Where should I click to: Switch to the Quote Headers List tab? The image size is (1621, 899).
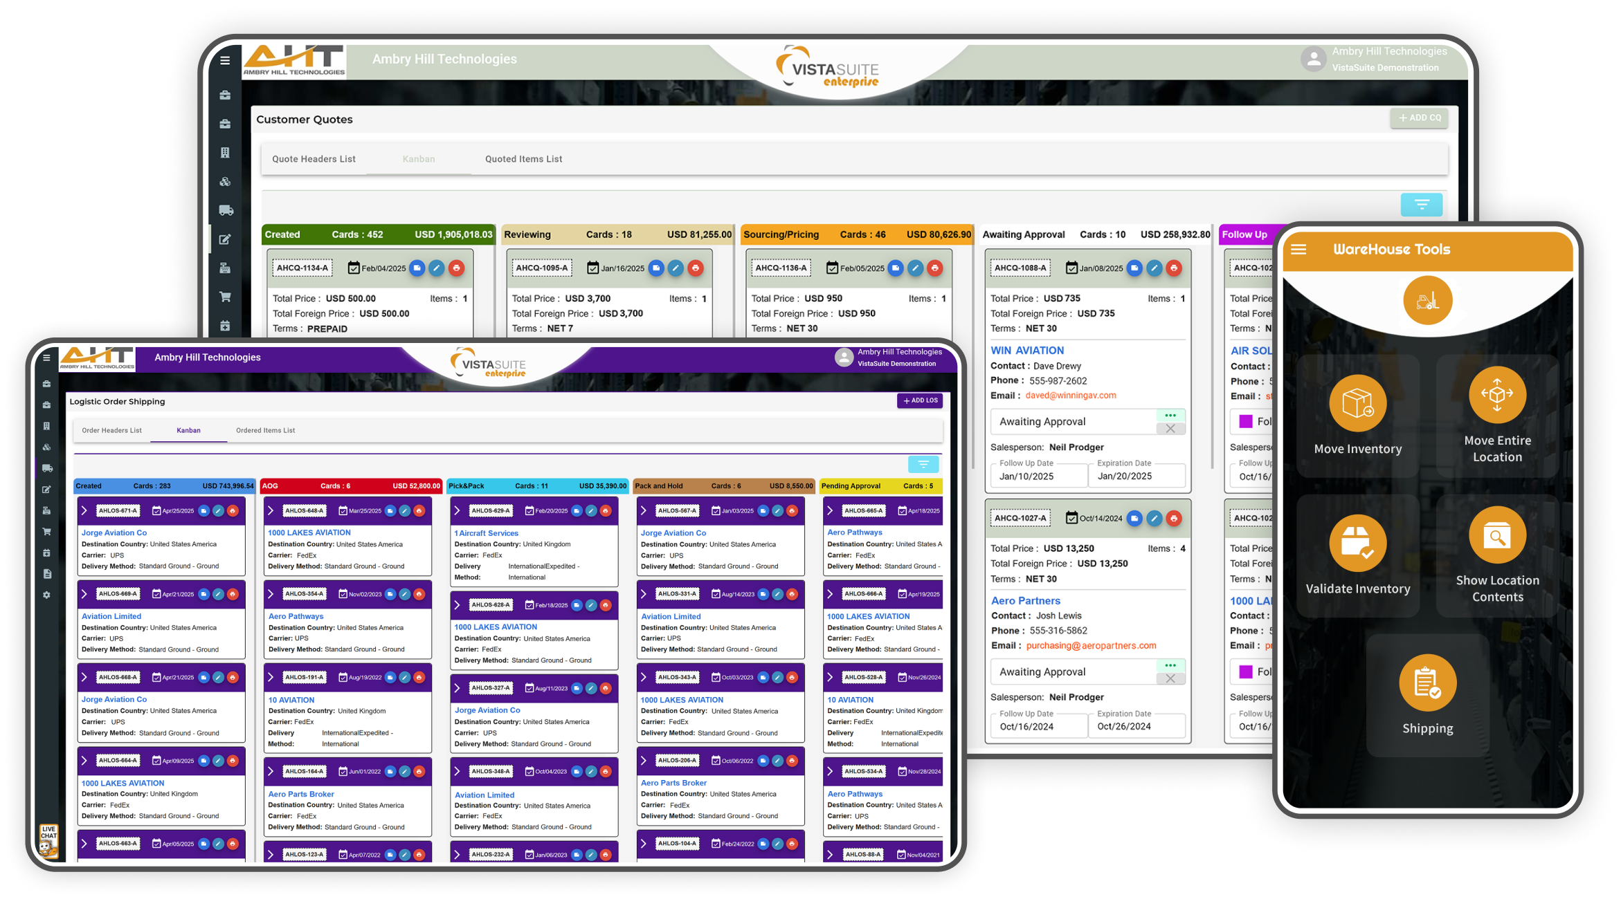[x=313, y=158]
